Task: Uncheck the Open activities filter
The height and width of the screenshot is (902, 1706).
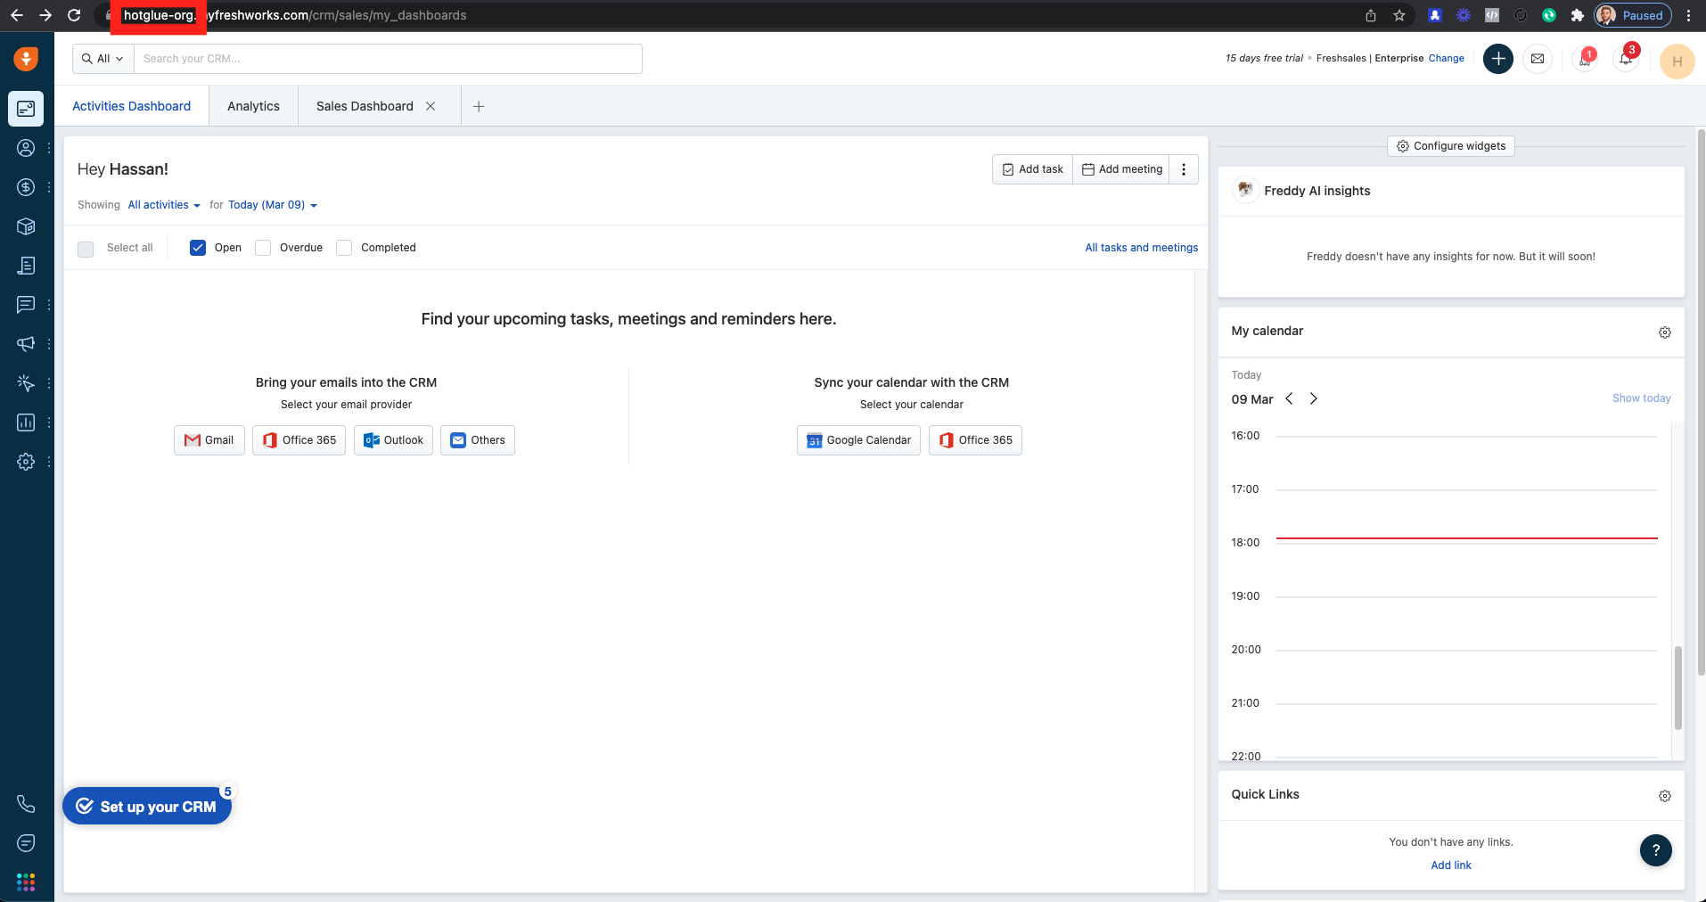Action: tap(198, 248)
